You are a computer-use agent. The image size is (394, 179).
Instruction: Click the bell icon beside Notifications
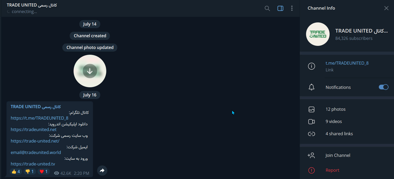tap(312, 87)
